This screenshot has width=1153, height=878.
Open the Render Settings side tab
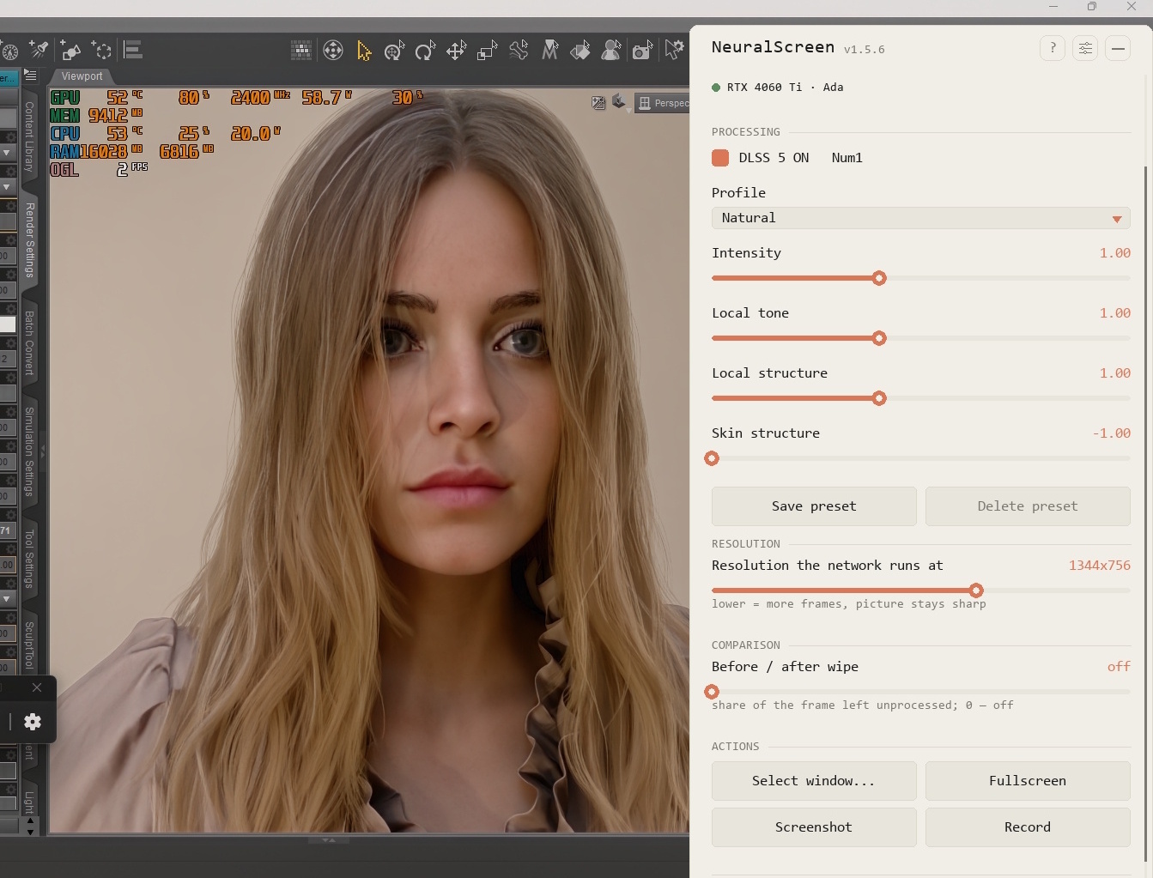coord(29,239)
